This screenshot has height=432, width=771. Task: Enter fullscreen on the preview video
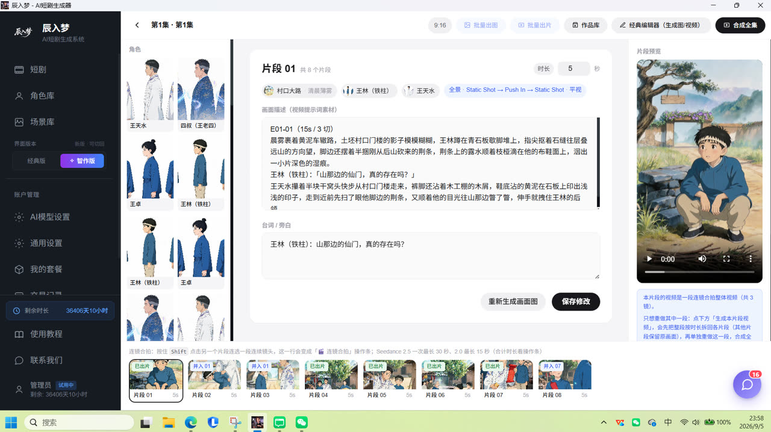coord(726,259)
